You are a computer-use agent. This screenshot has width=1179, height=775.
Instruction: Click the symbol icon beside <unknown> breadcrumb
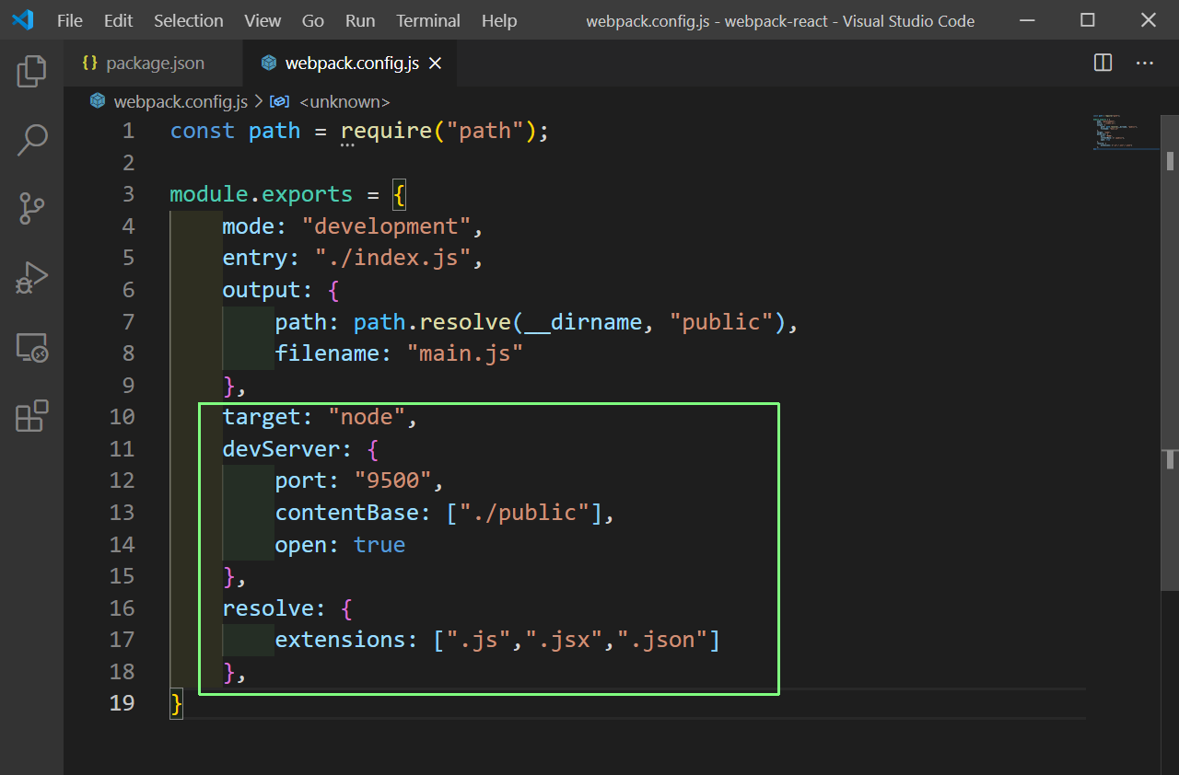(x=282, y=101)
